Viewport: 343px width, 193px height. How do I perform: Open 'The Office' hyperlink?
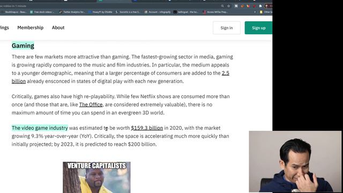point(91,105)
